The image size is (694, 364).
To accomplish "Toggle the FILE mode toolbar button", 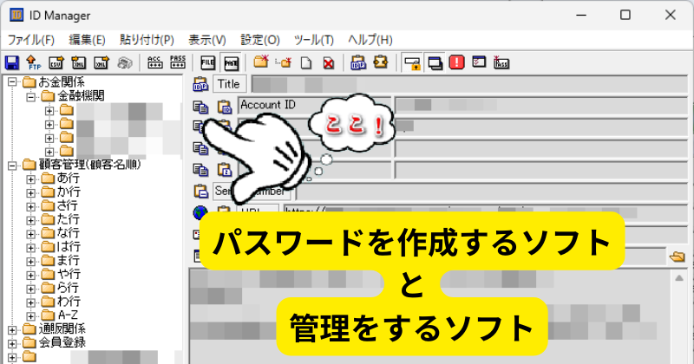I will pos(207,62).
